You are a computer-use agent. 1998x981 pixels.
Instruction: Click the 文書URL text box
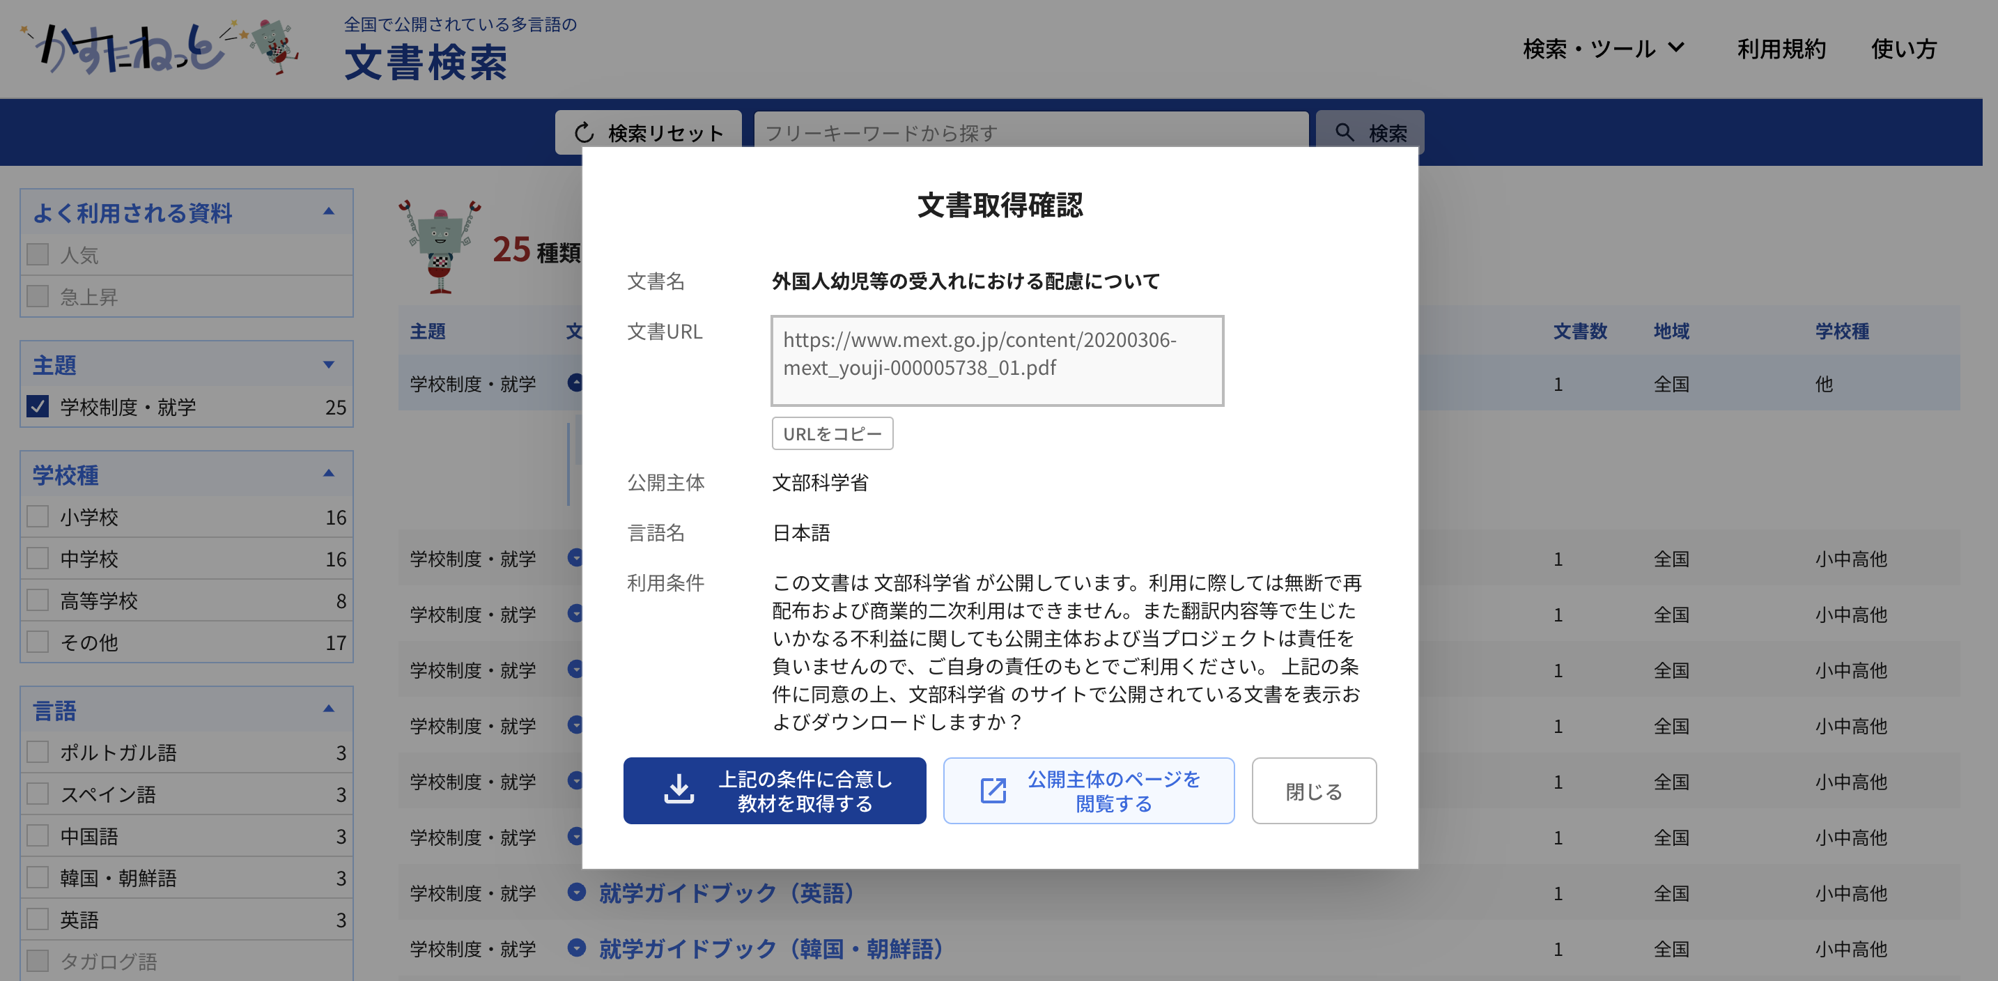point(997,361)
